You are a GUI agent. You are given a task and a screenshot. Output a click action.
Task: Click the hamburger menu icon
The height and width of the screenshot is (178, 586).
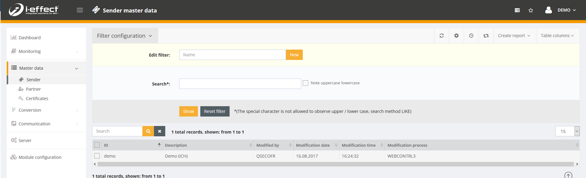[x=80, y=10]
